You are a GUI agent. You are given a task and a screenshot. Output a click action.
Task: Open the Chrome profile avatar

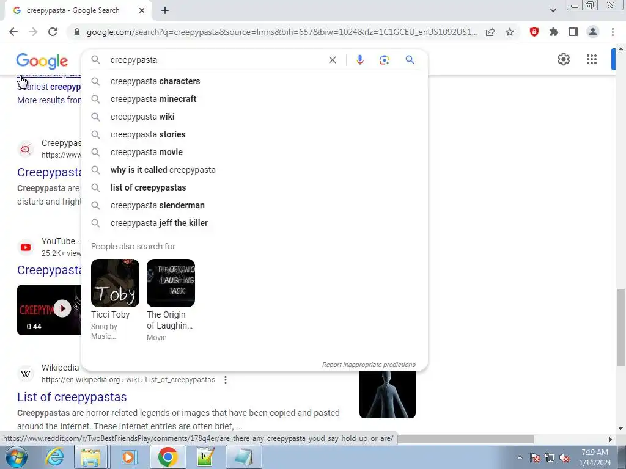[x=593, y=32]
